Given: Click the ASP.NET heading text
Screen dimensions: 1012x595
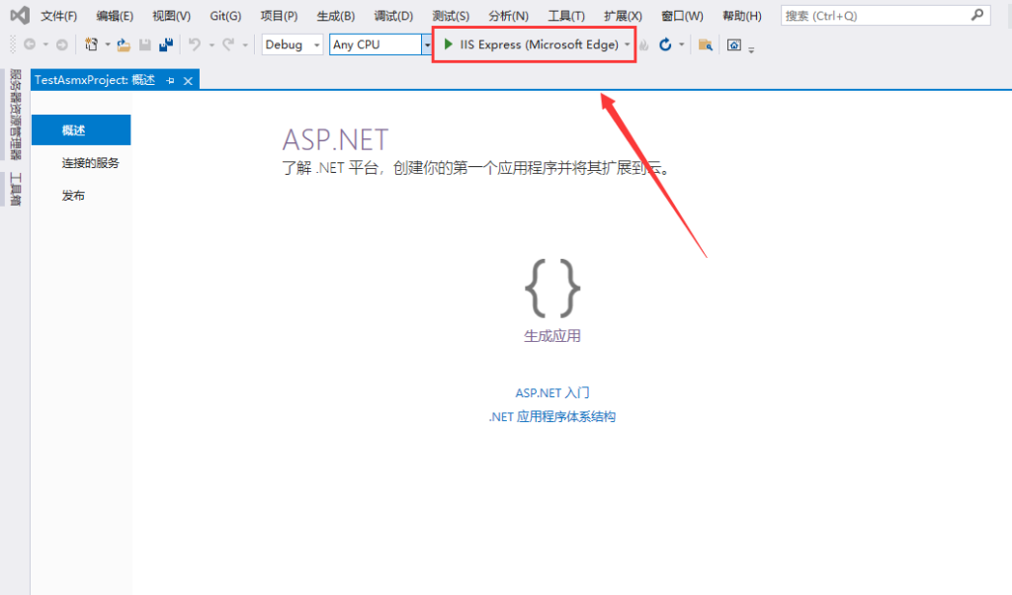Looking at the screenshot, I should [336, 139].
